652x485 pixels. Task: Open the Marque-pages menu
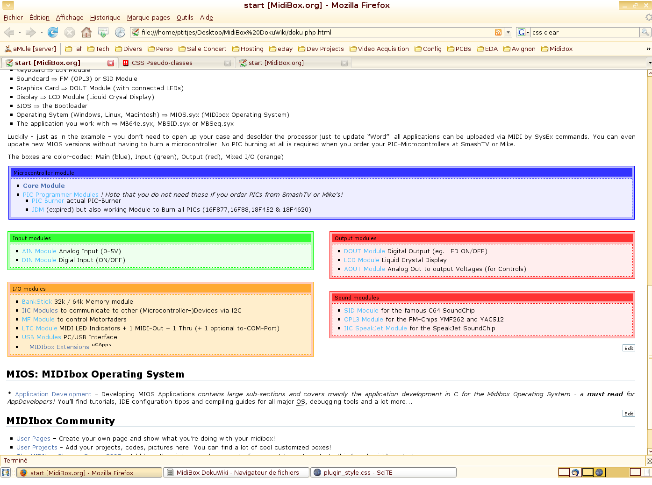click(149, 17)
